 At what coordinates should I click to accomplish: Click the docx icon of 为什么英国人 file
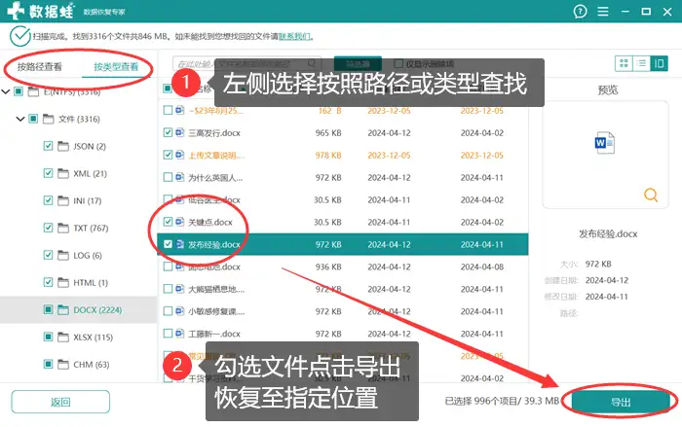pos(179,177)
